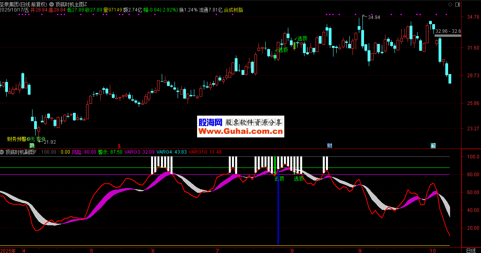Click the Guhai.com.cn watermark banner
The width and height of the screenshot is (481, 253).
[241, 127]
